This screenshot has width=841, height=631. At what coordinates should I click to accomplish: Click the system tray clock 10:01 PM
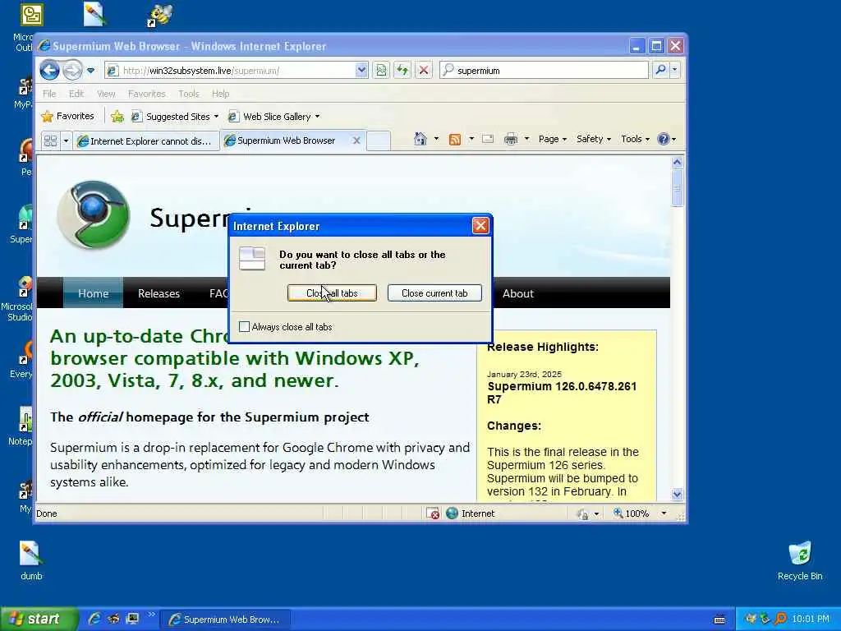point(810,619)
